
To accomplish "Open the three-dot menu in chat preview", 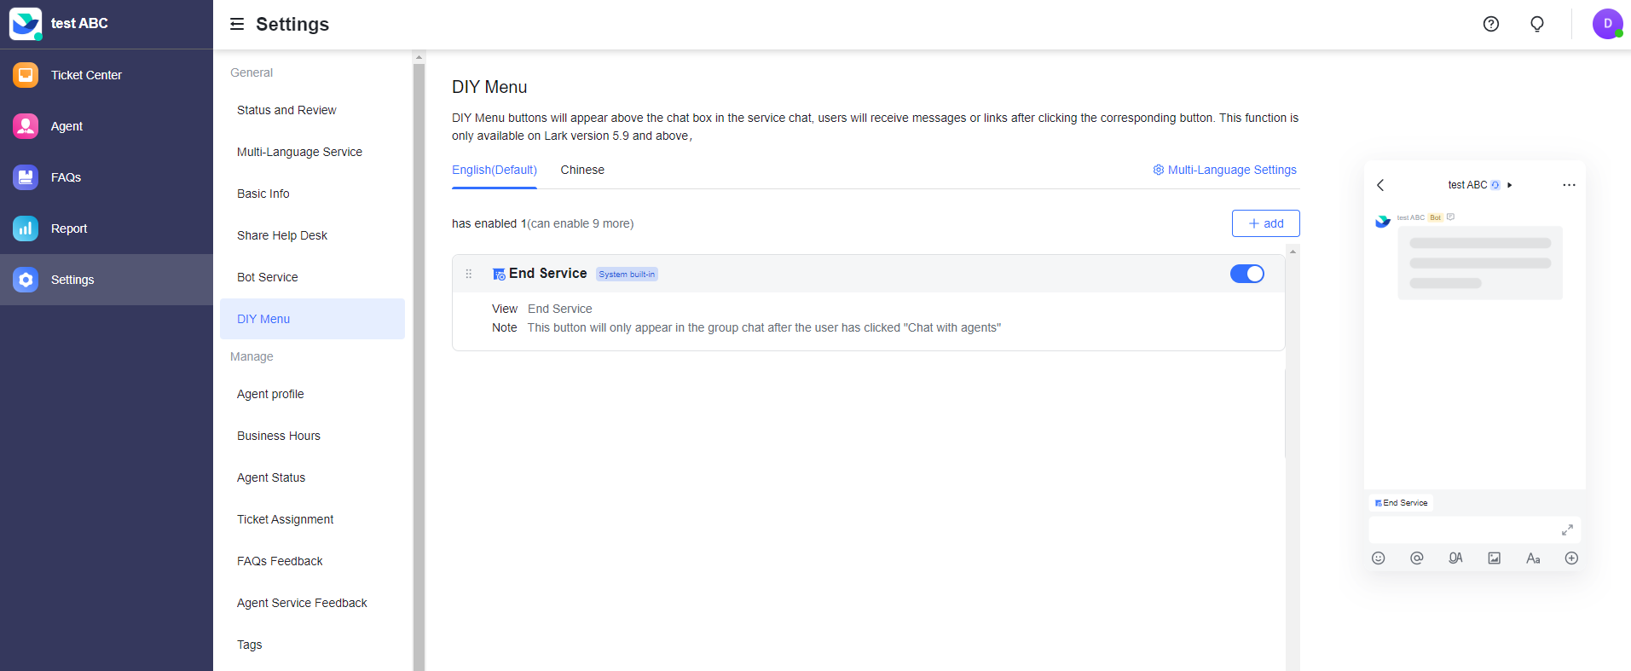I will [1569, 185].
